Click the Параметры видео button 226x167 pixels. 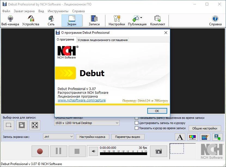click(x=128, y=137)
